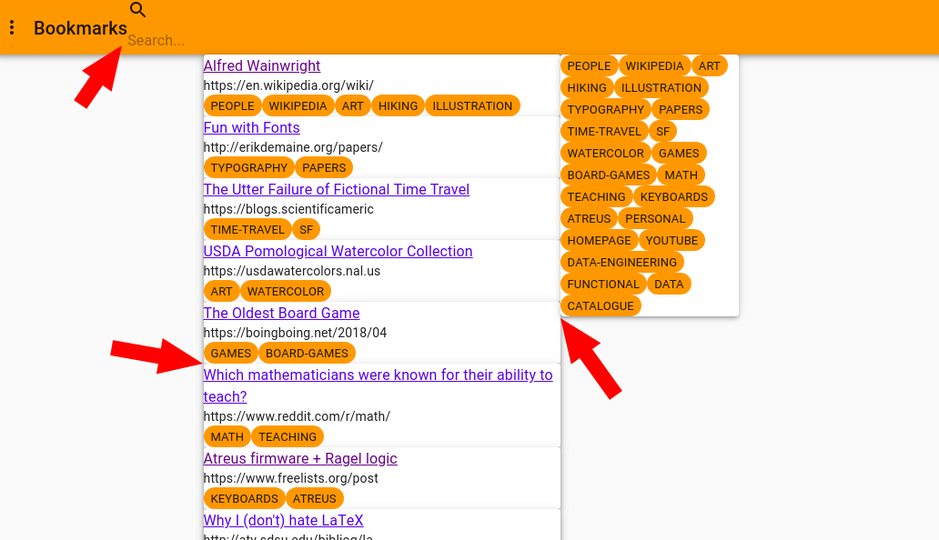Select BOARD-GAMES tag under Oldest Board Game
The height and width of the screenshot is (540, 939).
307,354
